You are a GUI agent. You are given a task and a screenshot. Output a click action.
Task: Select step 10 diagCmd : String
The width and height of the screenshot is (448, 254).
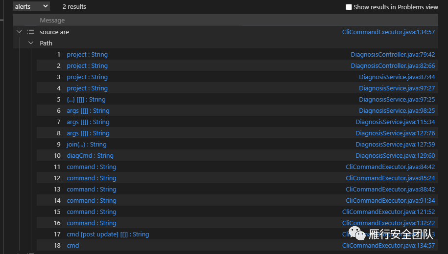click(x=90, y=156)
